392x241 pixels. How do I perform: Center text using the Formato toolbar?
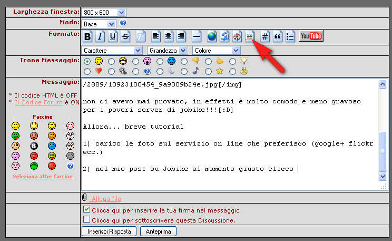click(x=169, y=37)
